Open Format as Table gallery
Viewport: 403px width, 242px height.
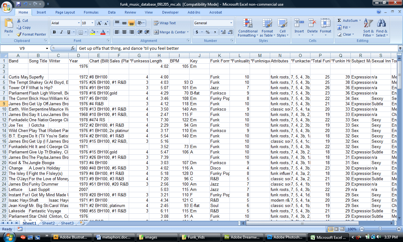coord(267,28)
